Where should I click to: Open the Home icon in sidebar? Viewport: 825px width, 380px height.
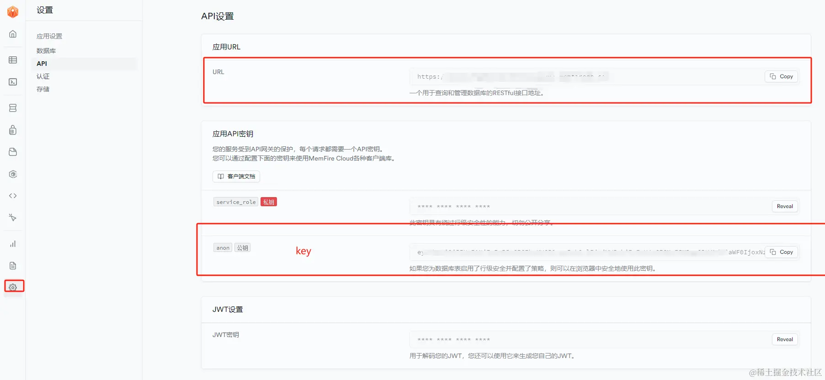click(x=13, y=34)
